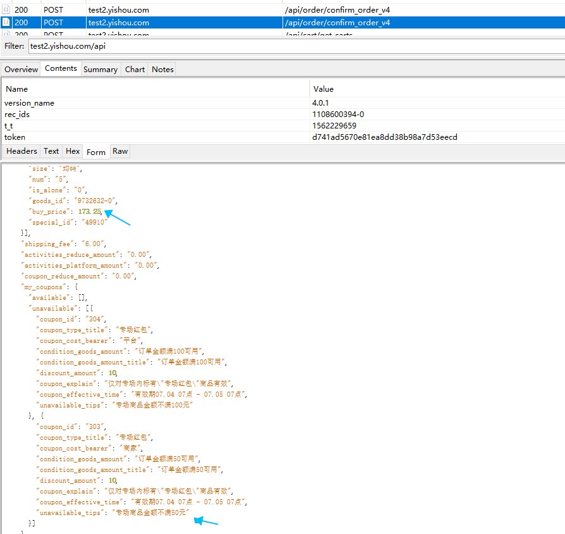The width and height of the screenshot is (565, 534).
Task: Click the coupon_reduce_amount line
Action: 79,276
